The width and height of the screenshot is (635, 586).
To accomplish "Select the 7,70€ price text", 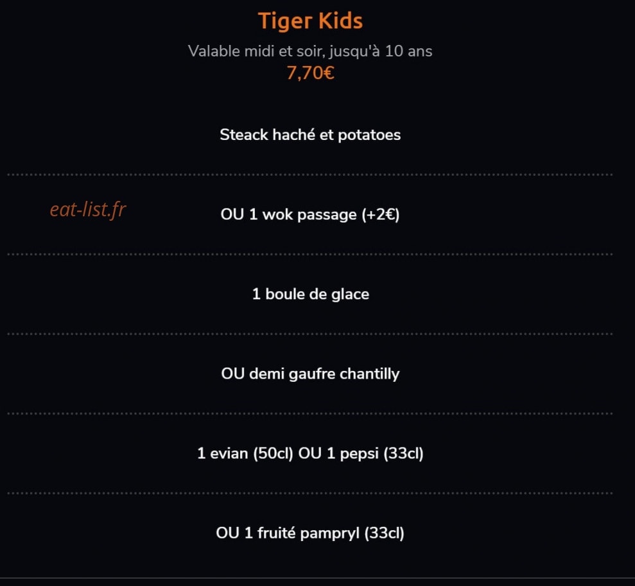I will [x=310, y=73].
